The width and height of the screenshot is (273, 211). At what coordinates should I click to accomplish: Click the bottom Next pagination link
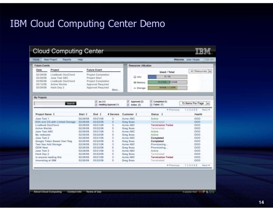coord(206,165)
